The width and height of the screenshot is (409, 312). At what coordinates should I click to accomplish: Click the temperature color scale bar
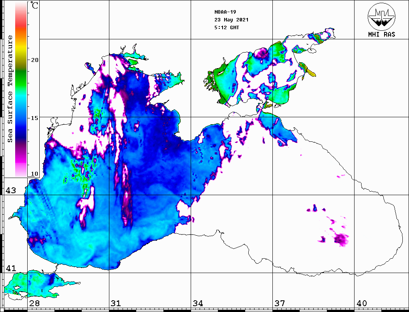tap(21, 90)
